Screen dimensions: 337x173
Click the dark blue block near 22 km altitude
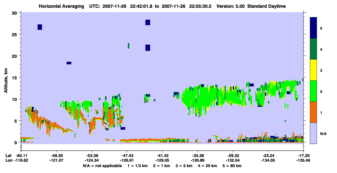click(x=148, y=48)
